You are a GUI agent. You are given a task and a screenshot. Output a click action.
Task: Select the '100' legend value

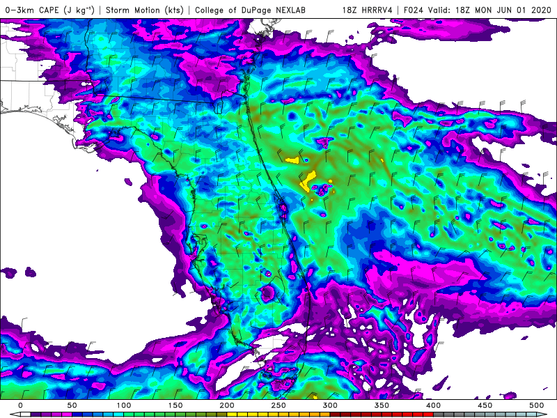point(124,405)
